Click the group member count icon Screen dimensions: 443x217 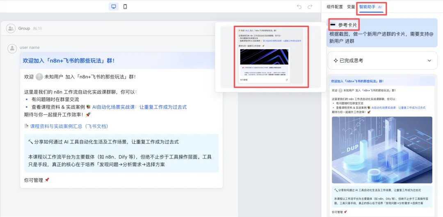35,29
